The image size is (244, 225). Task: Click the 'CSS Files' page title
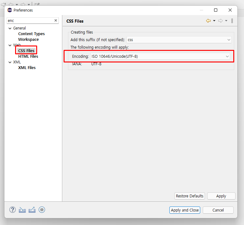[75, 21]
